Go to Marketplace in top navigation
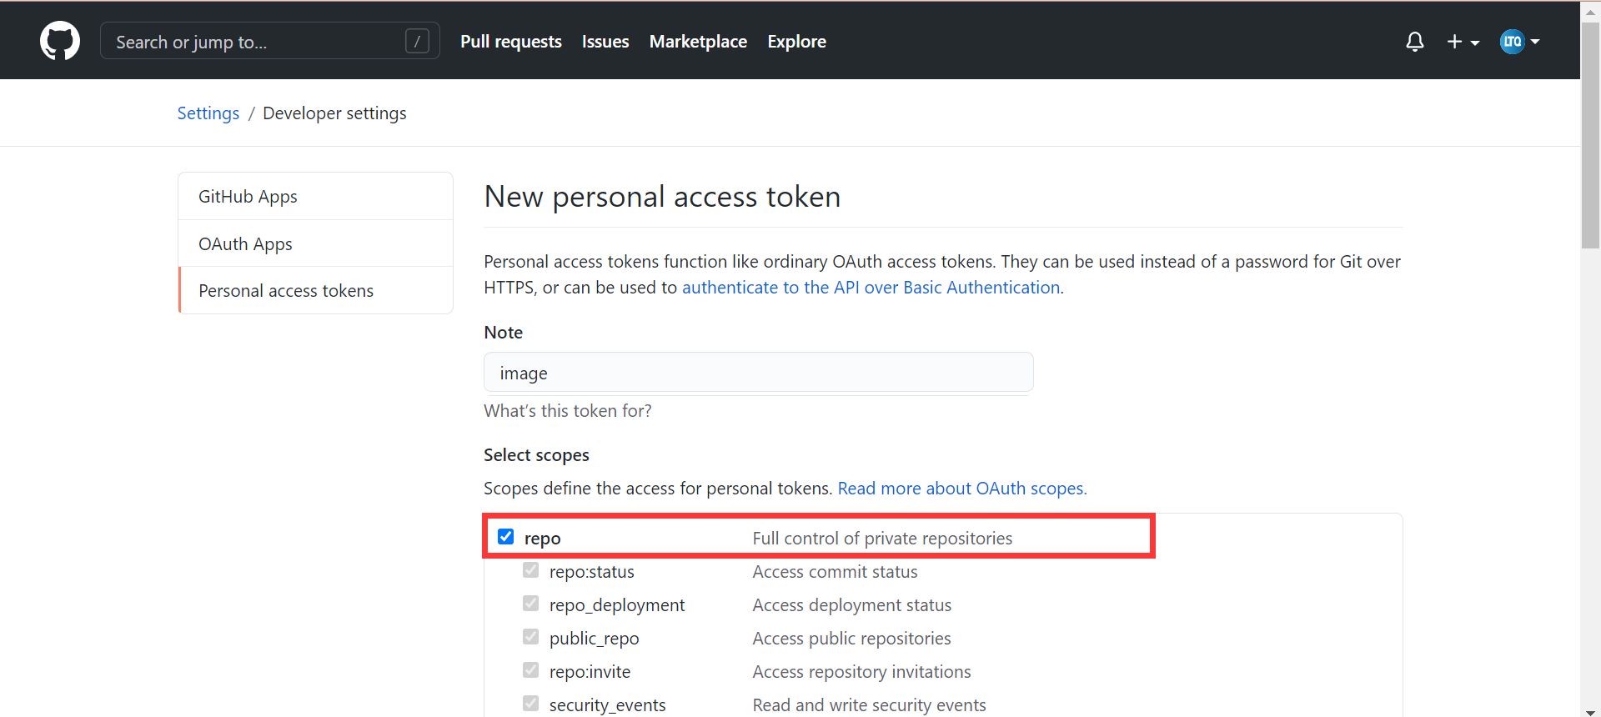This screenshot has height=717, width=1601. pyautogui.click(x=698, y=42)
